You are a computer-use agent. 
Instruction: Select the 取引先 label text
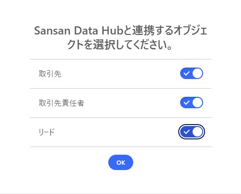[x=50, y=74]
